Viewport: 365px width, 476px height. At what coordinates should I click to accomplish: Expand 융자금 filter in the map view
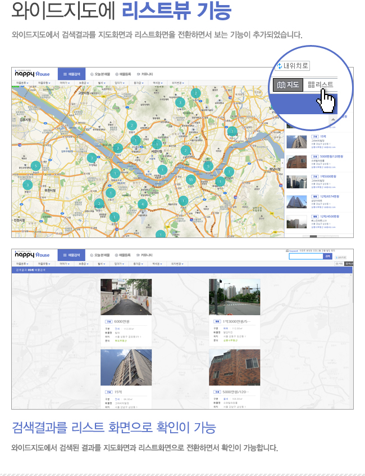tap(139, 83)
